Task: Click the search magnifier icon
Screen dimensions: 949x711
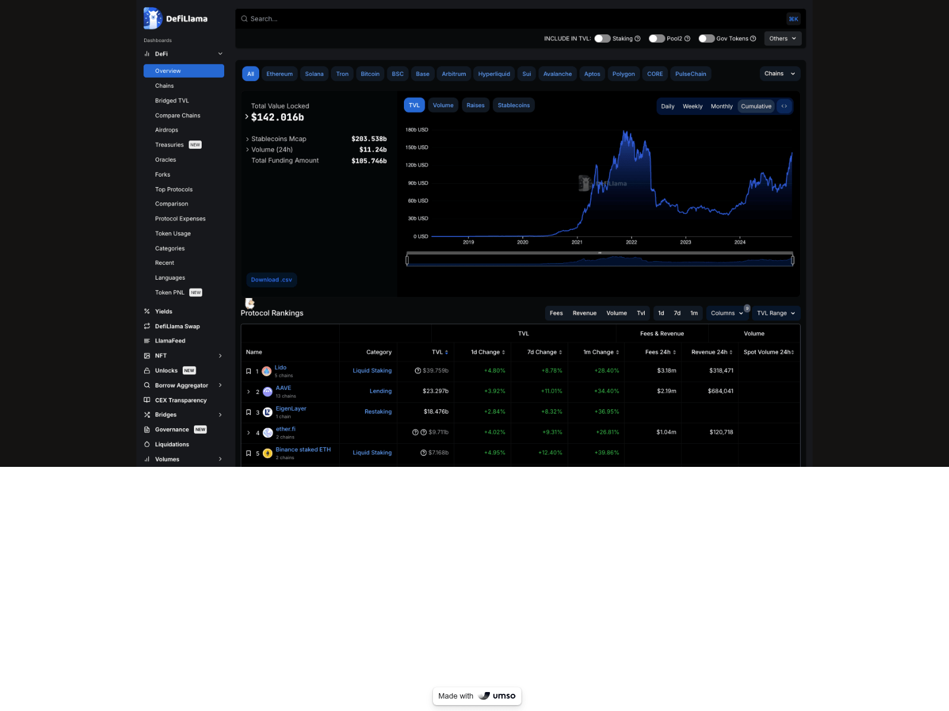Action: pos(244,19)
